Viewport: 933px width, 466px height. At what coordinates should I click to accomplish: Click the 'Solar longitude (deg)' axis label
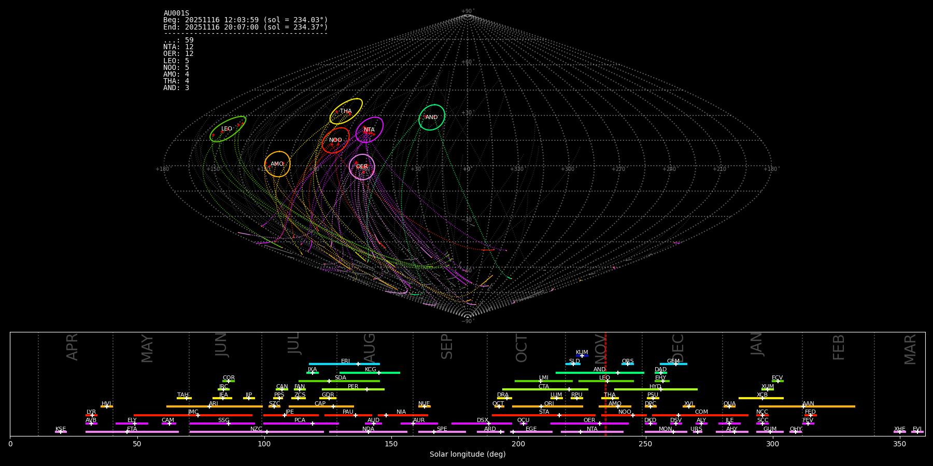[467, 455]
